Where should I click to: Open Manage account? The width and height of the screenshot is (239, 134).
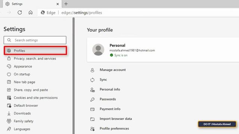[113, 70]
